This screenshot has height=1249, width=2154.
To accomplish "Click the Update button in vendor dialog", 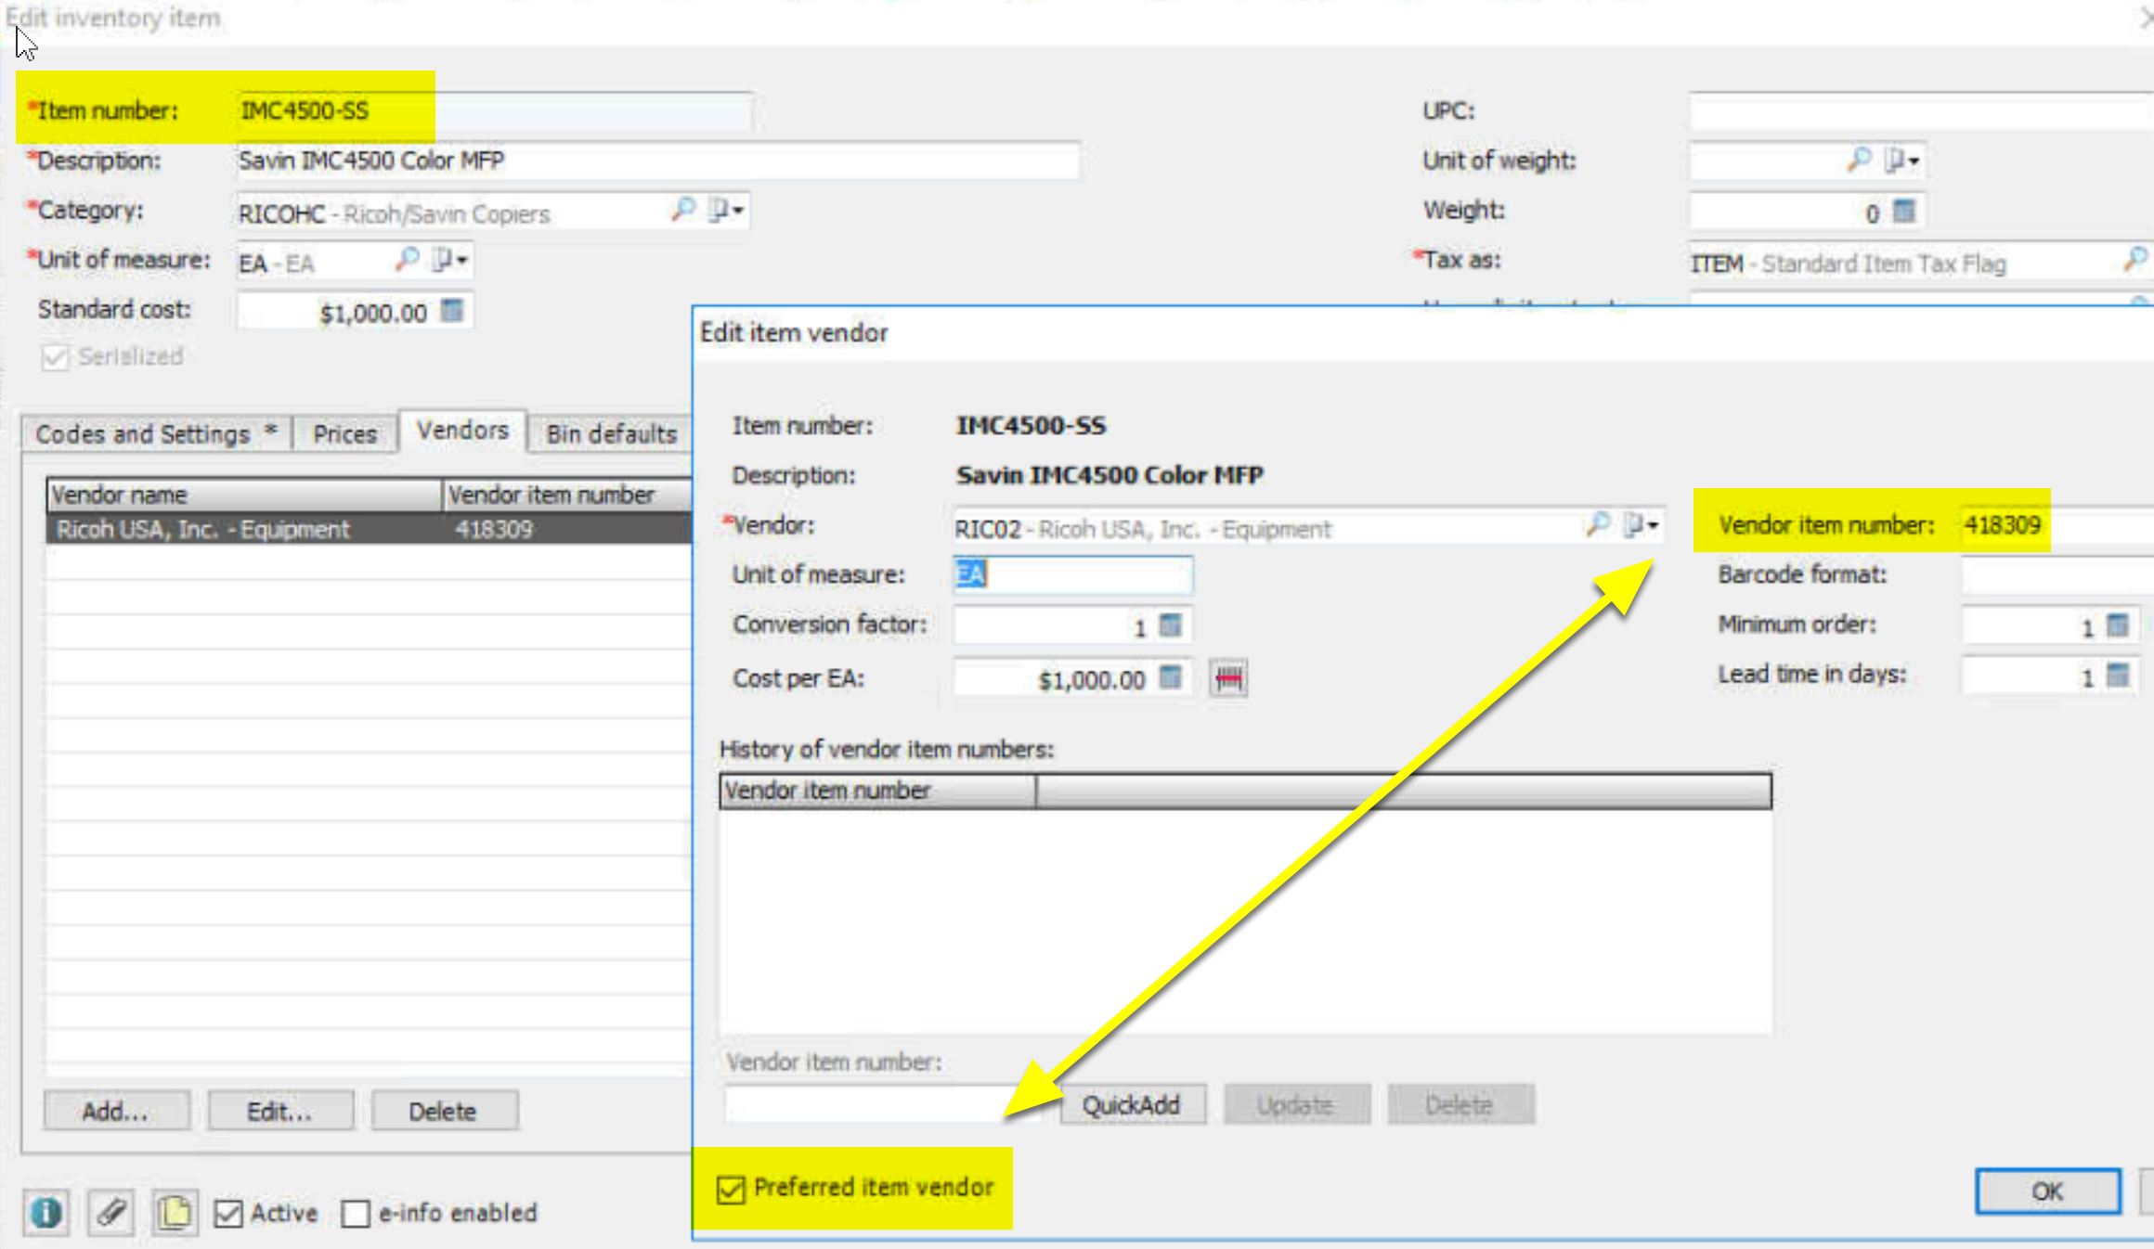I will (1296, 1105).
